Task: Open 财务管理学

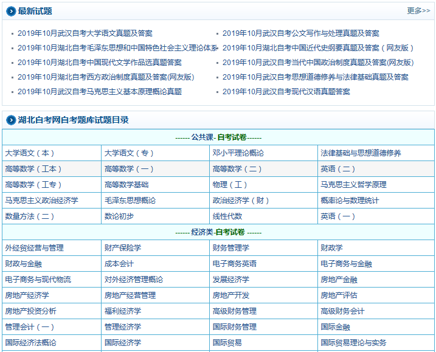Action: point(231,247)
